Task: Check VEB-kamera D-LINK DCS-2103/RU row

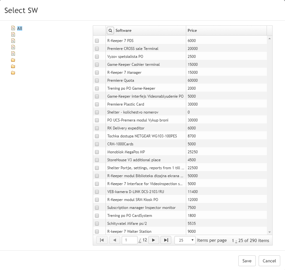Action: click(x=97, y=192)
